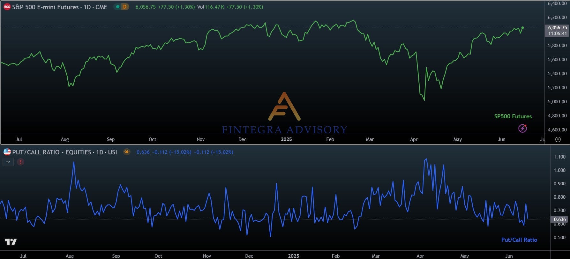Image resolution: width=570 pixels, height=259 pixels.
Task: Click the 5,400.00 price axis label
Action: click(x=557, y=74)
